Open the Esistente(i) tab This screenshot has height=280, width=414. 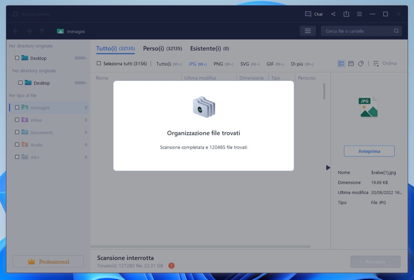(209, 49)
